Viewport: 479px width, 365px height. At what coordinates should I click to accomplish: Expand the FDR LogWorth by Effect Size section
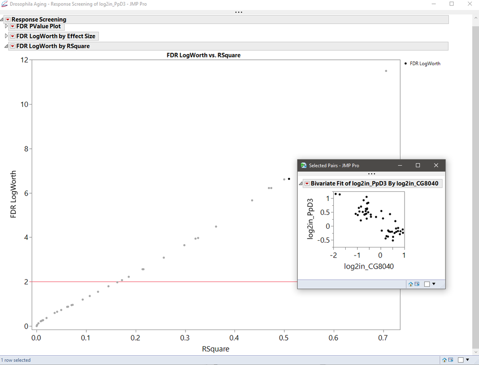pyautogui.click(x=6, y=36)
